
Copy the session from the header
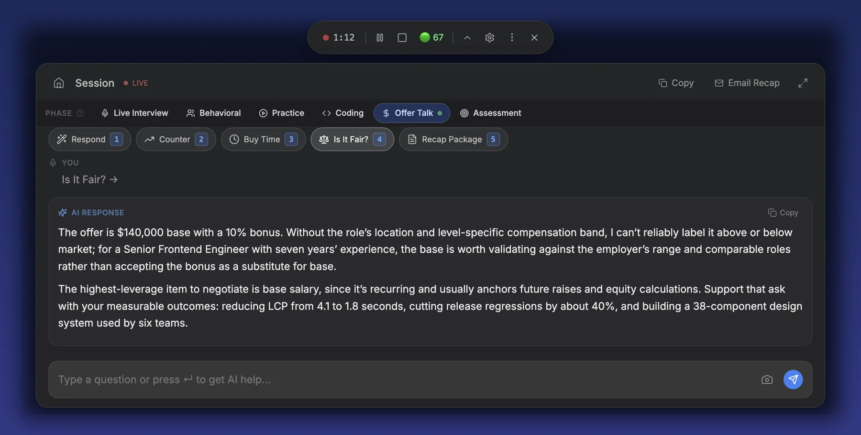click(x=676, y=83)
